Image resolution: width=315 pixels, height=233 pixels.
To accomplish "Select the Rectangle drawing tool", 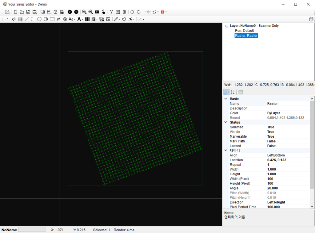I will [x=52, y=19].
